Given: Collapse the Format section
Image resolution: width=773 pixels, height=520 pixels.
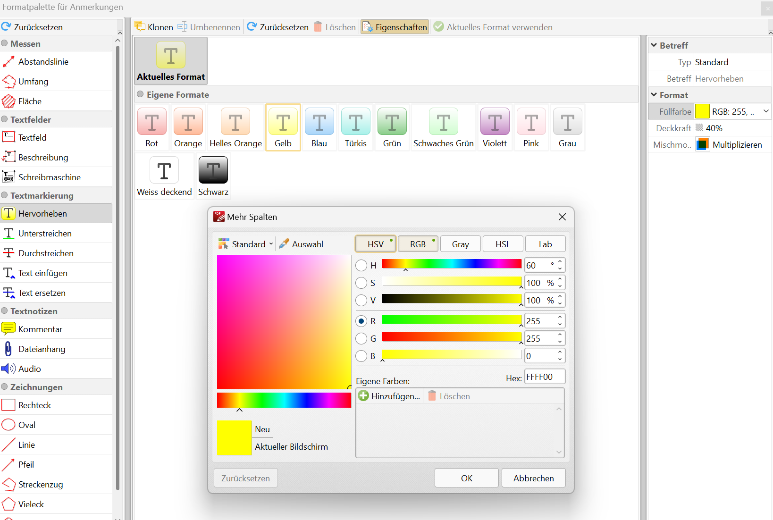Looking at the screenshot, I should [654, 95].
